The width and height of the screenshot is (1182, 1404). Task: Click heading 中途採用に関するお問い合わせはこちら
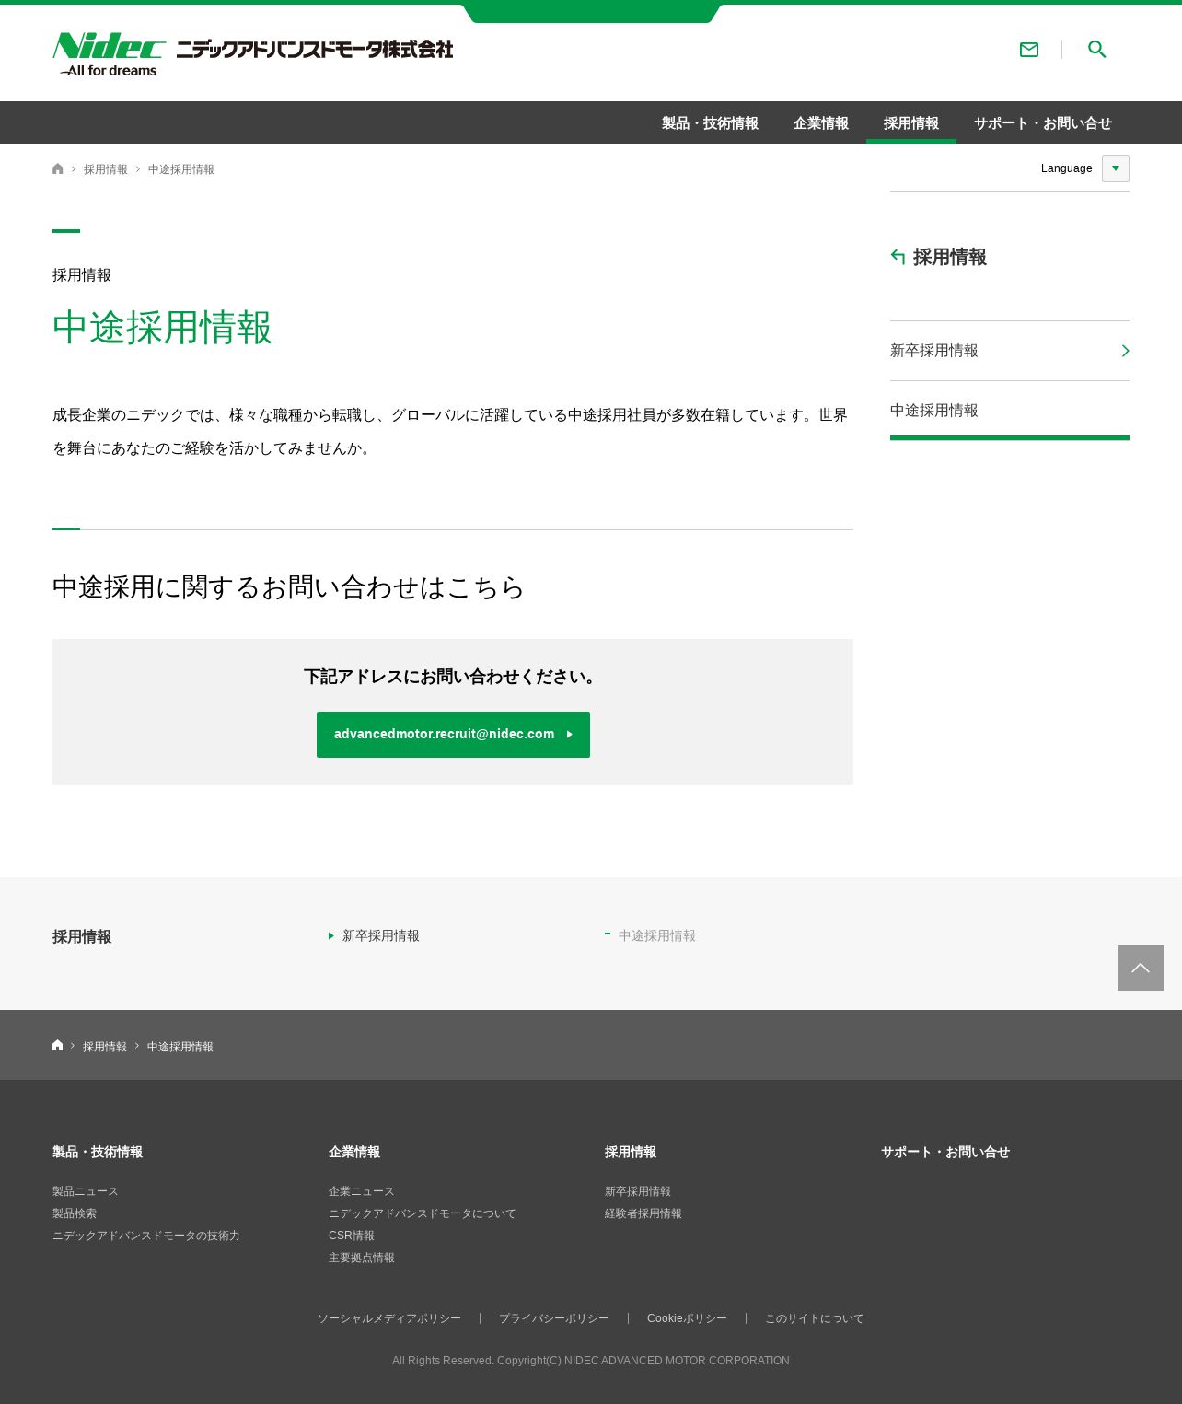click(288, 587)
